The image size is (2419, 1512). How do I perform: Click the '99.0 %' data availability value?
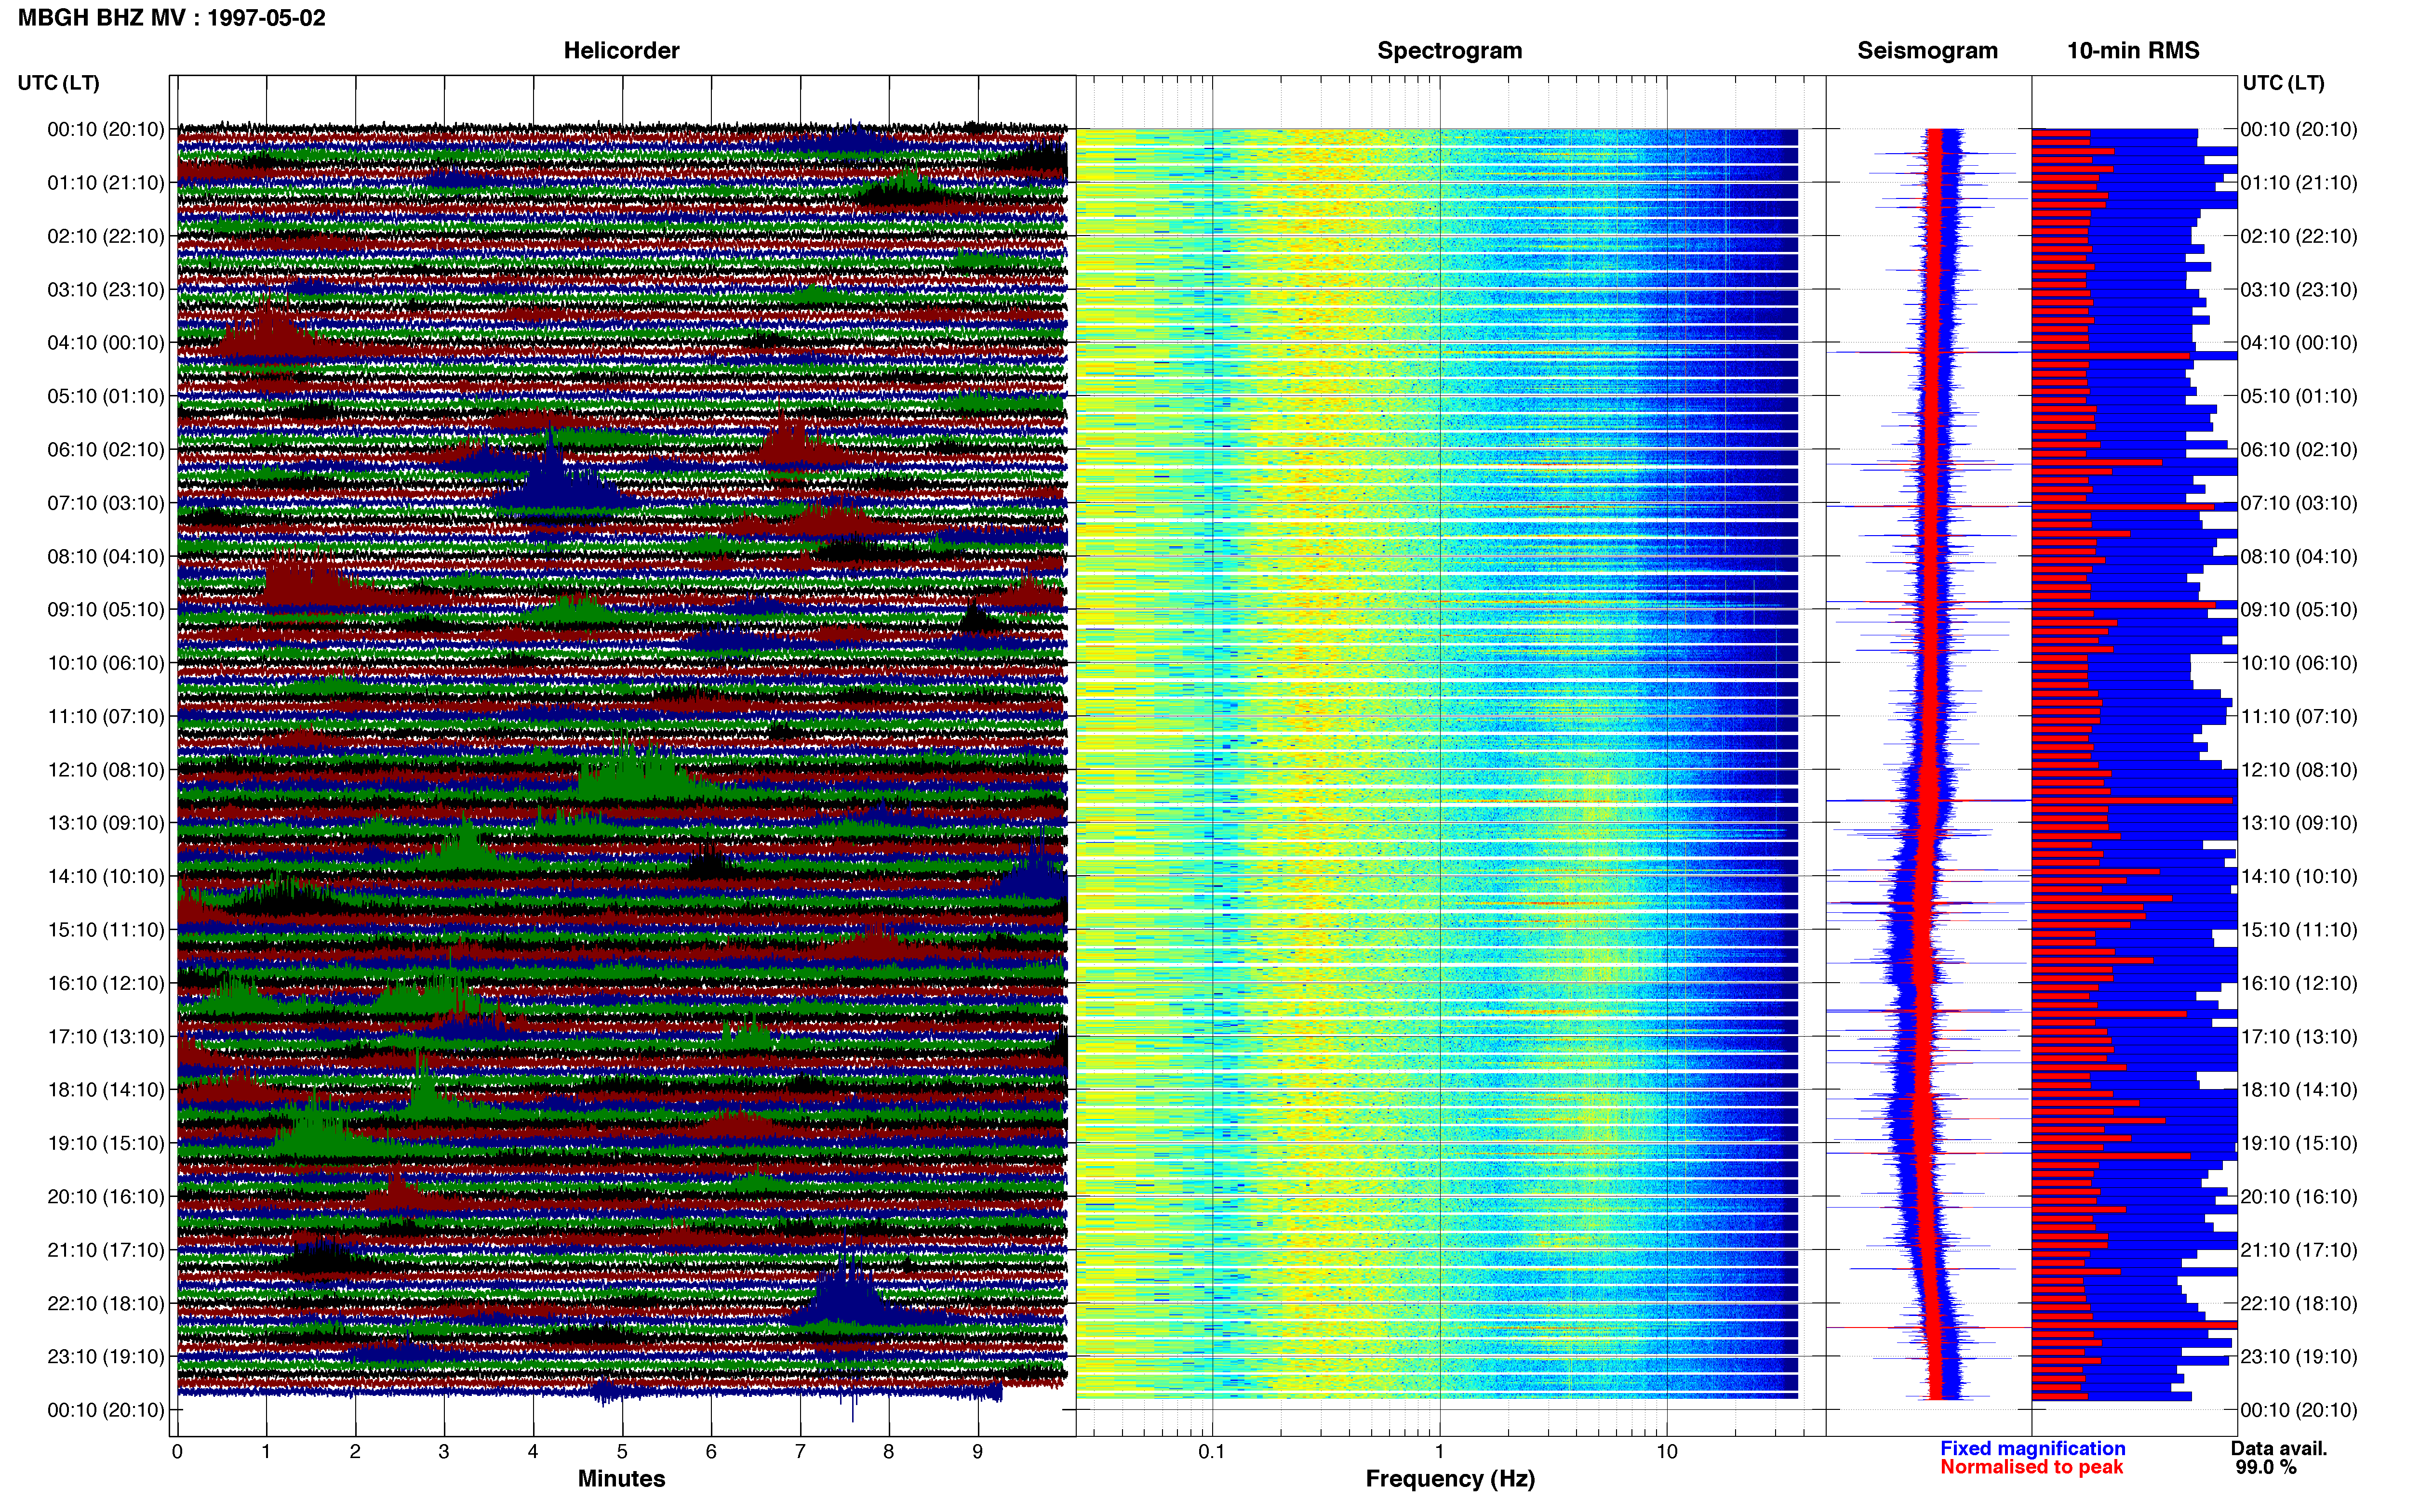coord(2266,1468)
